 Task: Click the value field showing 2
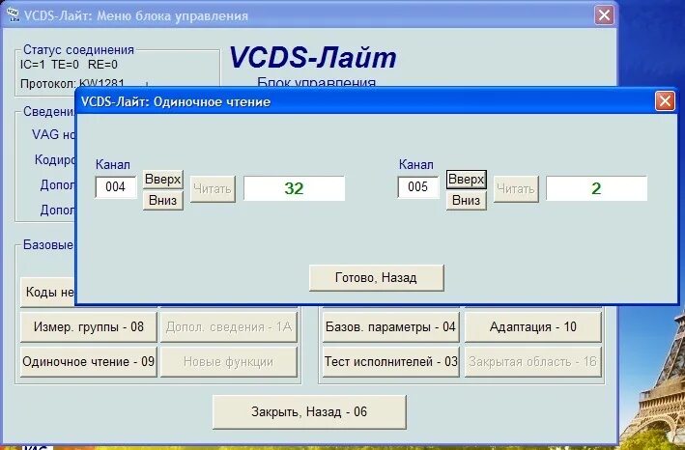(596, 188)
